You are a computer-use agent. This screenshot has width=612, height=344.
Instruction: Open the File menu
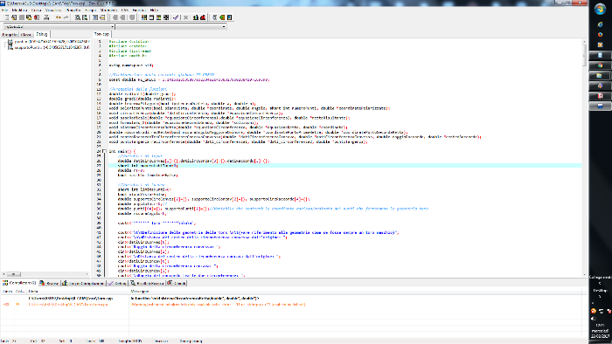[x=4, y=10]
